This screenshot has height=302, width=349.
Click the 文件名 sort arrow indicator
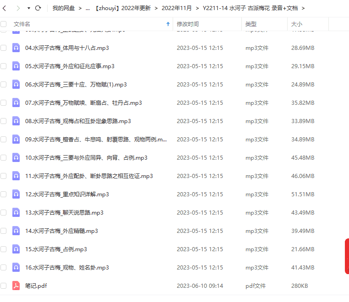click(168, 24)
